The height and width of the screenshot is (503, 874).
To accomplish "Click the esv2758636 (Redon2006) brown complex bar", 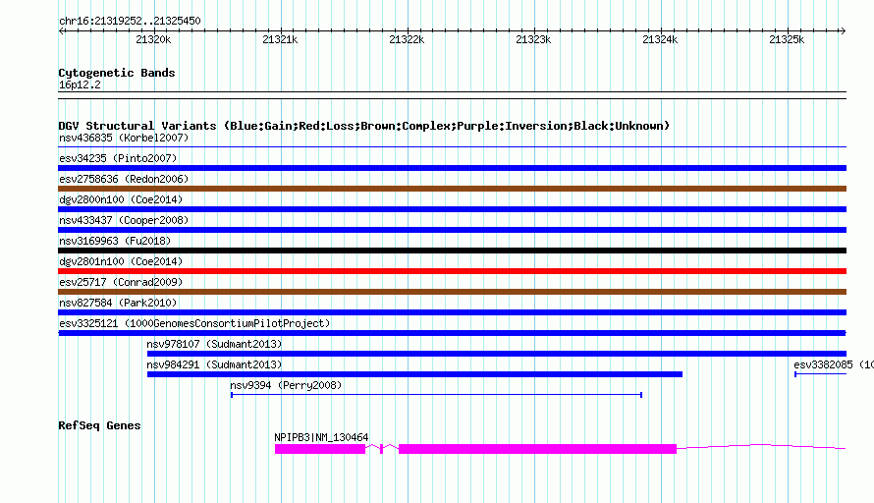I will click(452, 189).
